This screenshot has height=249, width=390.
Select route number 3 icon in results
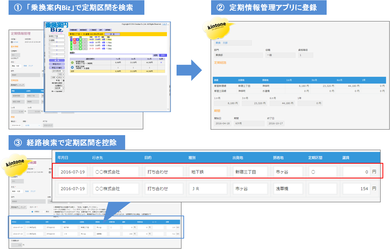click(71, 46)
